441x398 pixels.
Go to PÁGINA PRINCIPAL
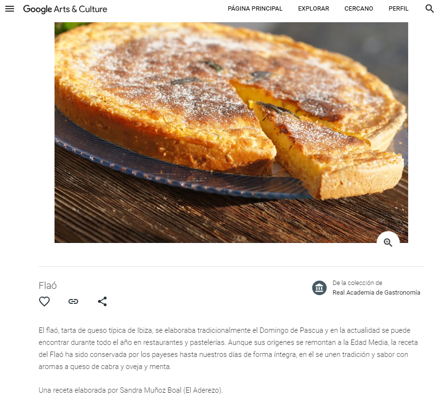pos(255,9)
